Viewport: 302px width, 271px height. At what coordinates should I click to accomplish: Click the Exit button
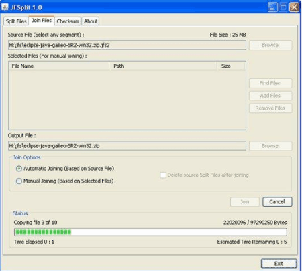[x=279, y=264]
